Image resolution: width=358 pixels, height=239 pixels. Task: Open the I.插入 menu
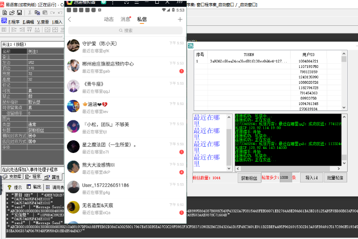pos(57,22)
